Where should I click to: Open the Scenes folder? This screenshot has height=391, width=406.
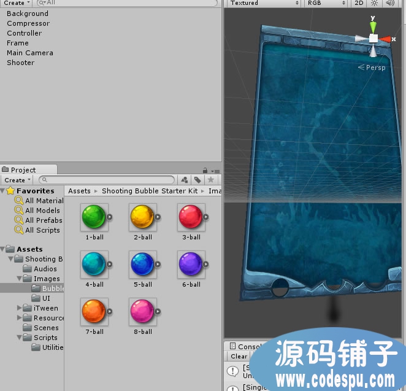pyautogui.click(x=40, y=328)
